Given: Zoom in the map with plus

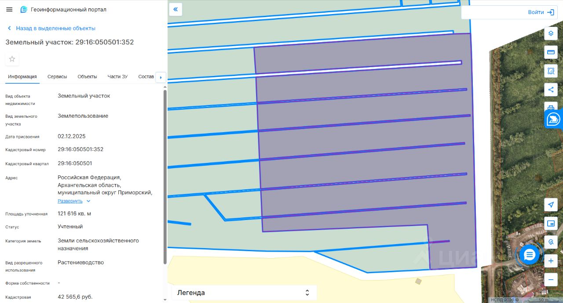Looking at the screenshot, I should pyautogui.click(x=551, y=261).
